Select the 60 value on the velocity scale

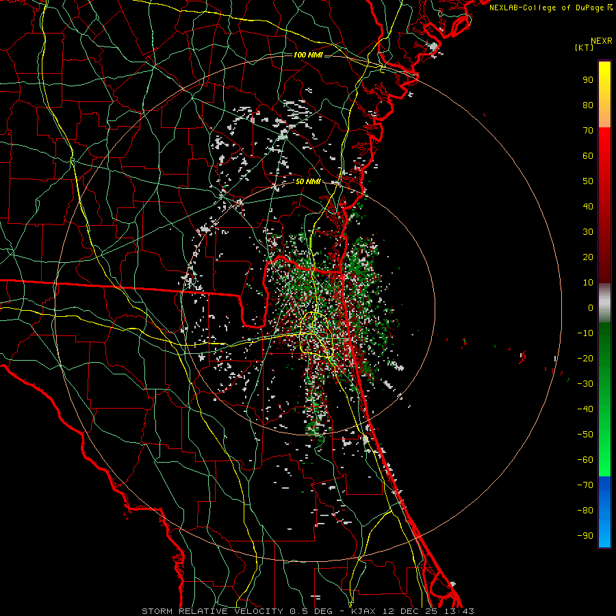[588, 155]
